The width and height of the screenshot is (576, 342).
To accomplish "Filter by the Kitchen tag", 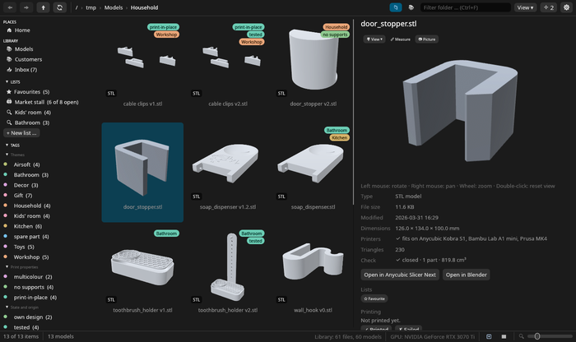I will click(27, 226).
